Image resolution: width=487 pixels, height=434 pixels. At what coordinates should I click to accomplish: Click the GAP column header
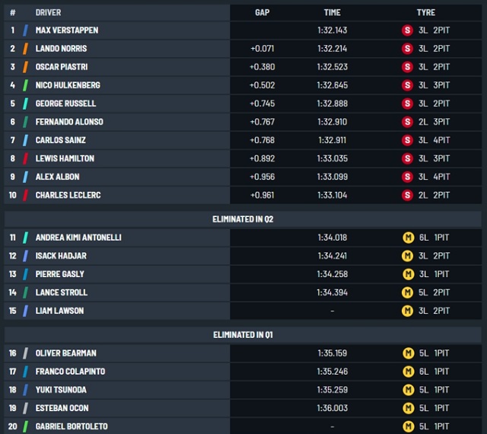262,12
